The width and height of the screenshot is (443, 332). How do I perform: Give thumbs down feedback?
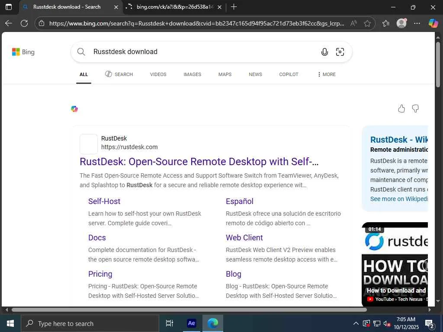click(415, 109)
